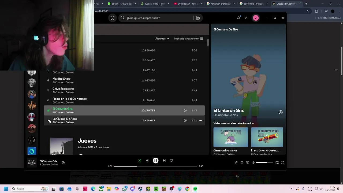
Task: Pause the current song
Action: (155, 161)
